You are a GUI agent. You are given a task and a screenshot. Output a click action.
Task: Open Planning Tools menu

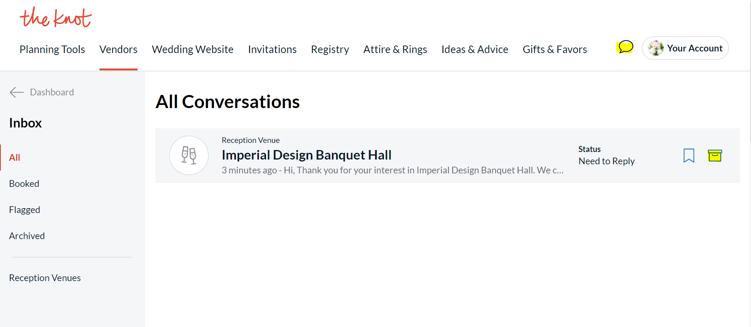coord(52,49)
